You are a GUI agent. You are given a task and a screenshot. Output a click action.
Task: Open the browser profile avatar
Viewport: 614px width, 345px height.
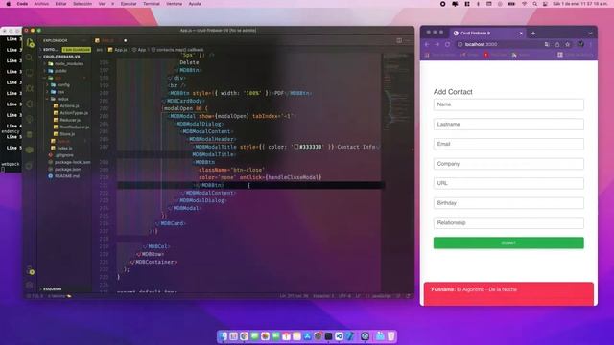(580, 44)
